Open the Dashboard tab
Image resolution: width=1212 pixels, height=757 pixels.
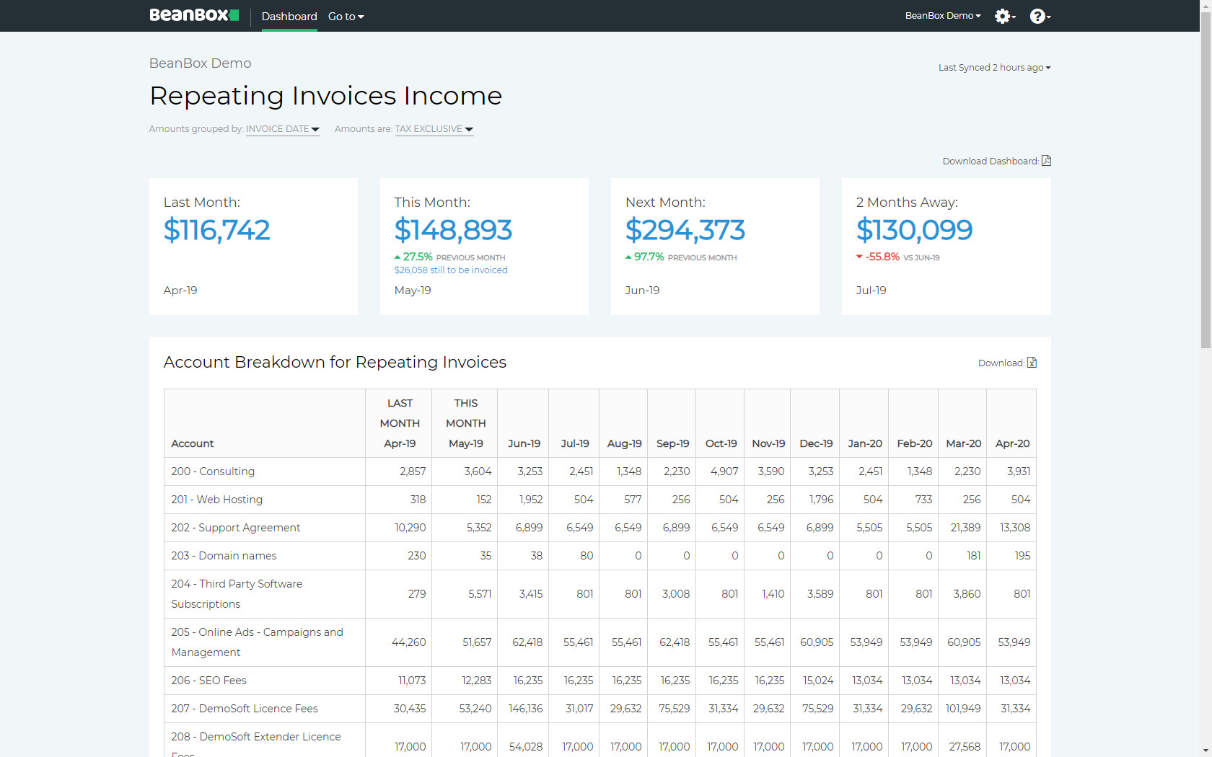pyautogui.click(x=289, y=16)
